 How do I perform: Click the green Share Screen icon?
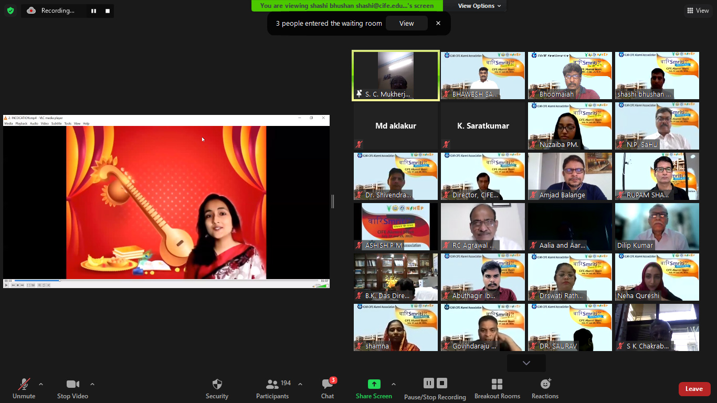(374, 384)
